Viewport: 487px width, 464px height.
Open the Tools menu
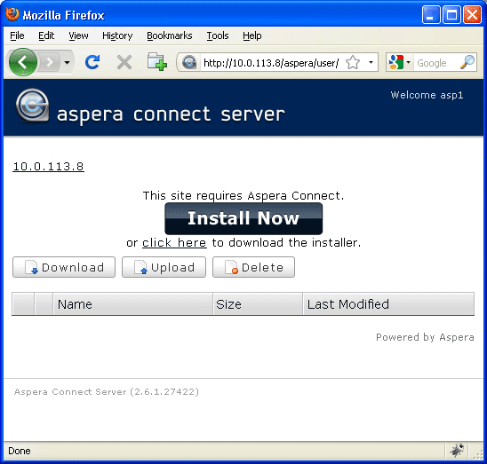pyautogui.click(x=218, y=35)
